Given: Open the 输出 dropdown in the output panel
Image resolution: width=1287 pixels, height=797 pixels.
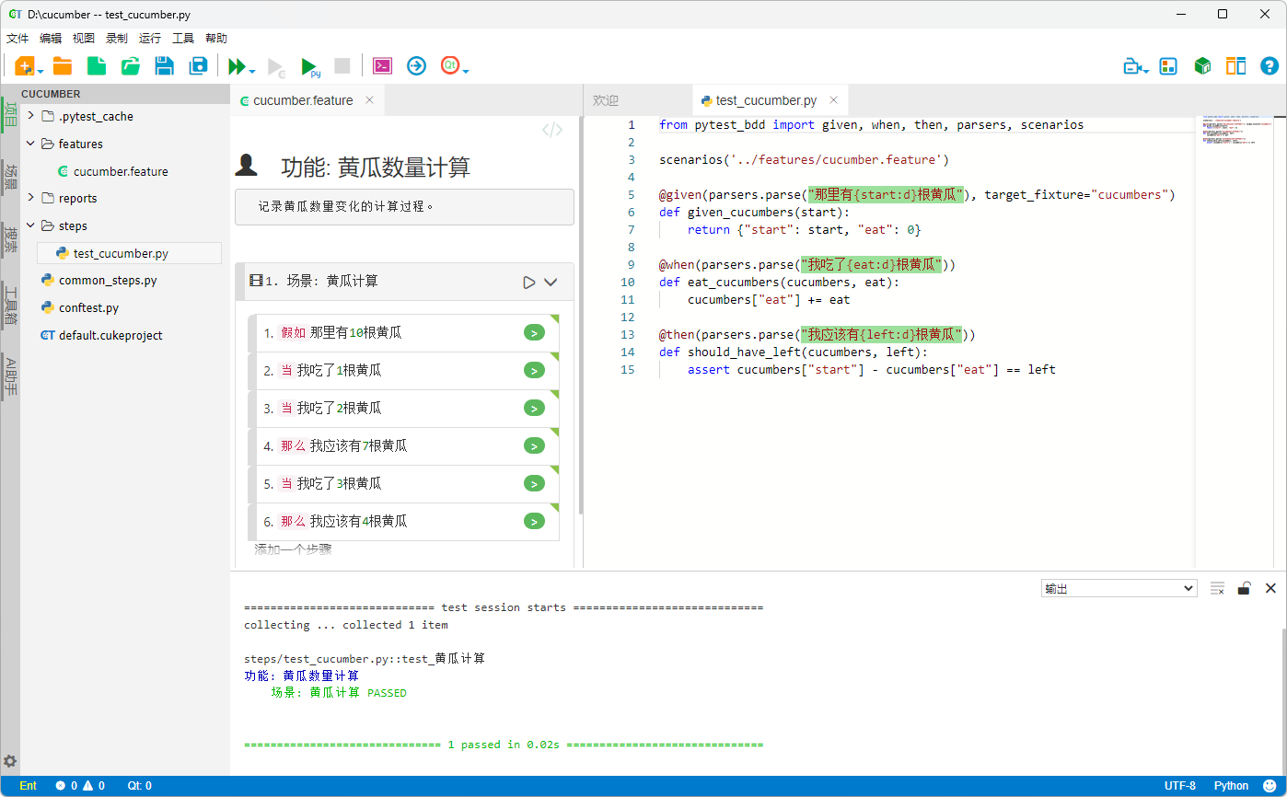Looking at the screenshot, I should tap(1118, 587).
